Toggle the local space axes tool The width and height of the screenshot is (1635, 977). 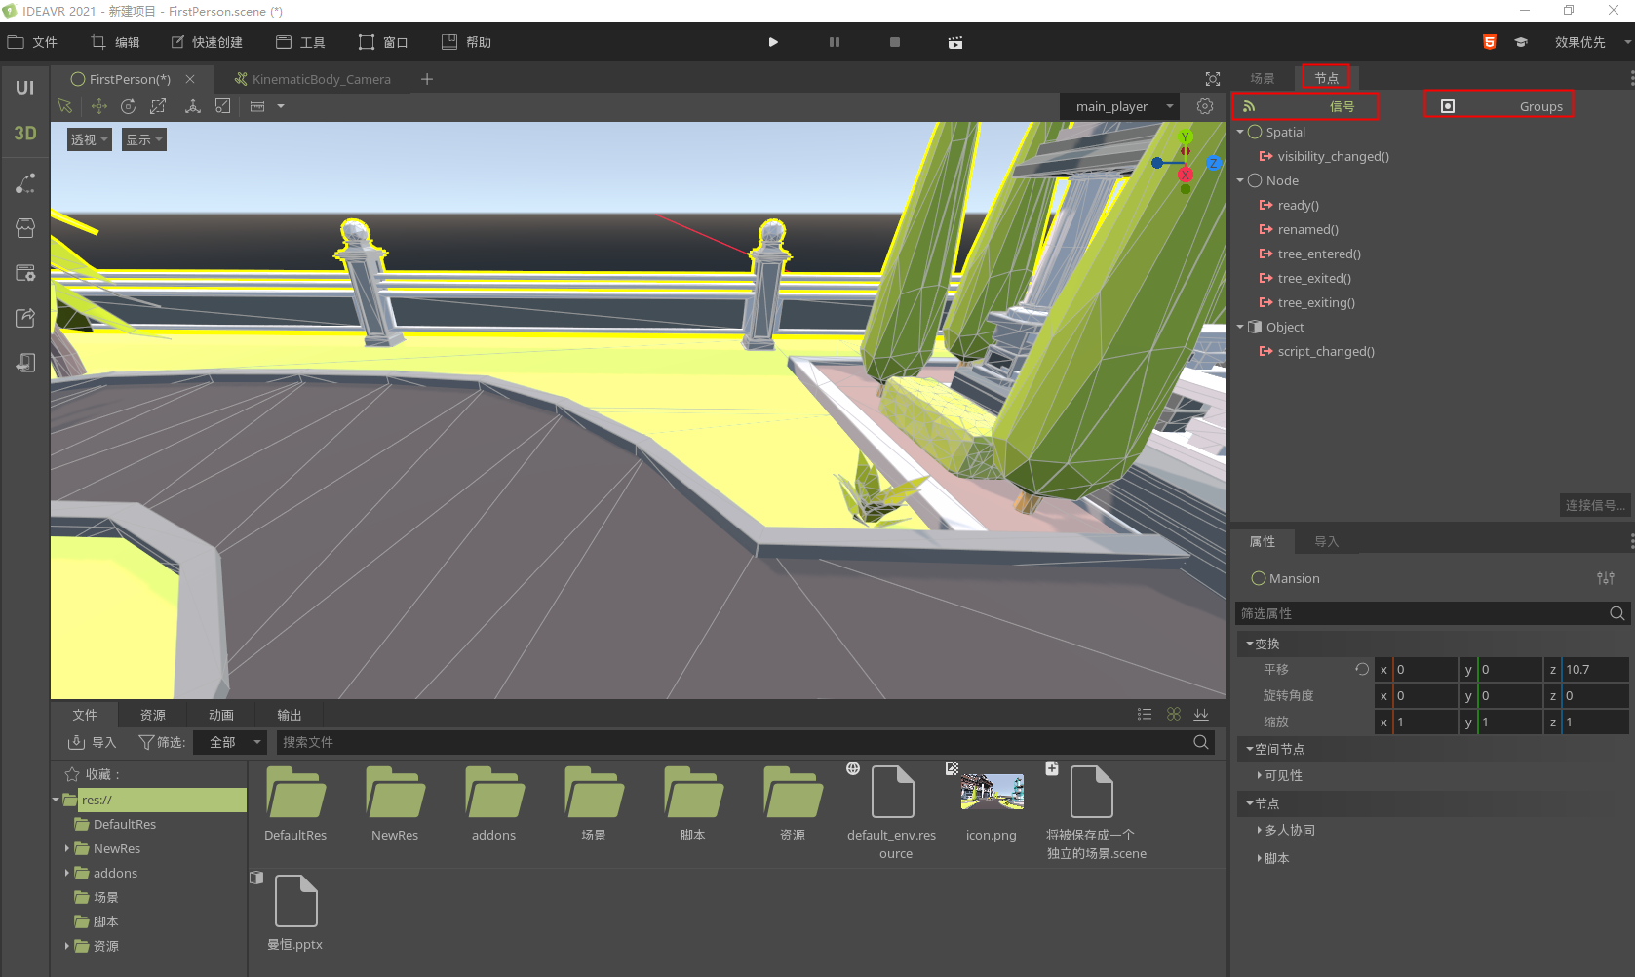coord(193,106)
